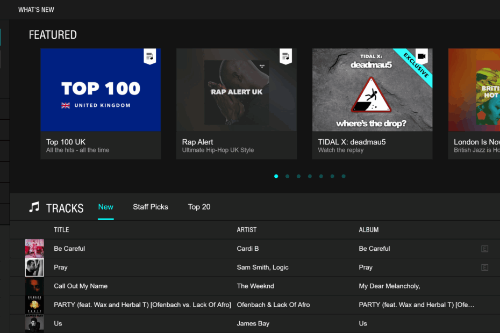Open artist The Weeknd

(255, 286)
